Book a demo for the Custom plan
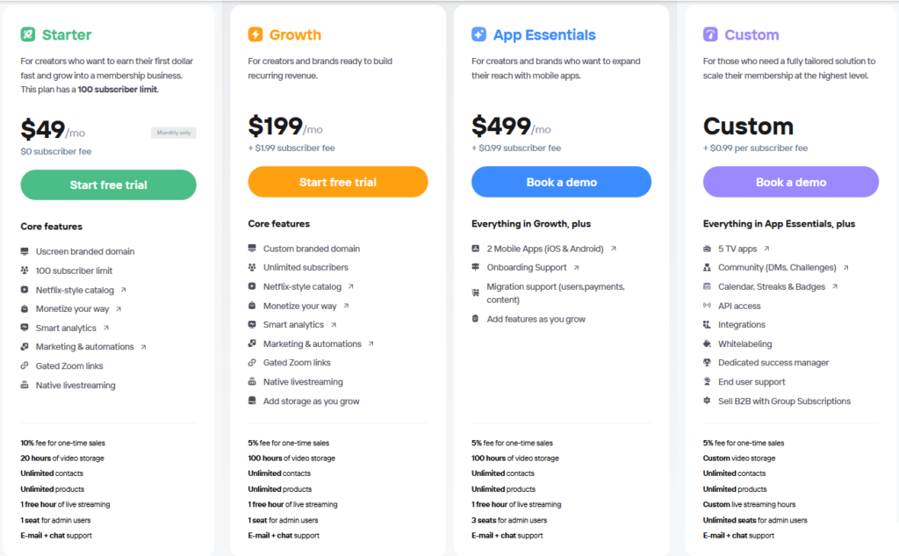 tap(790, 181)
